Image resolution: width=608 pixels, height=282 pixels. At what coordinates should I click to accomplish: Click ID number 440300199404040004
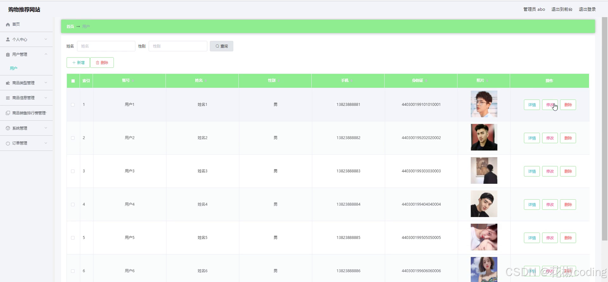[421, 204]
